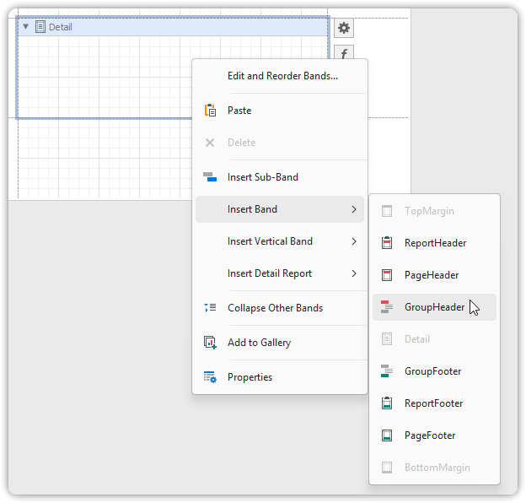Click the Add to Gallery icon

(210, 343)
